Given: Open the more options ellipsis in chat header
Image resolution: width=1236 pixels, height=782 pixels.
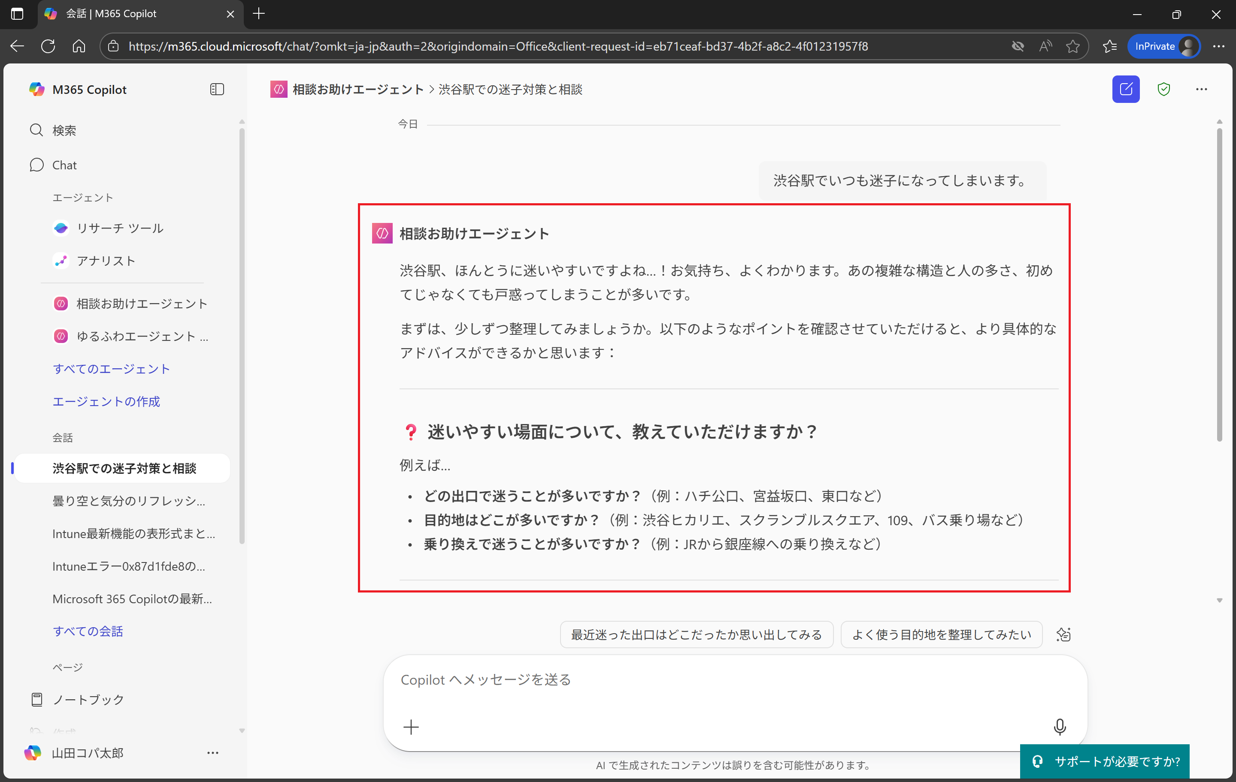Looking at the screenshot, I should [x=1201, y=89].
